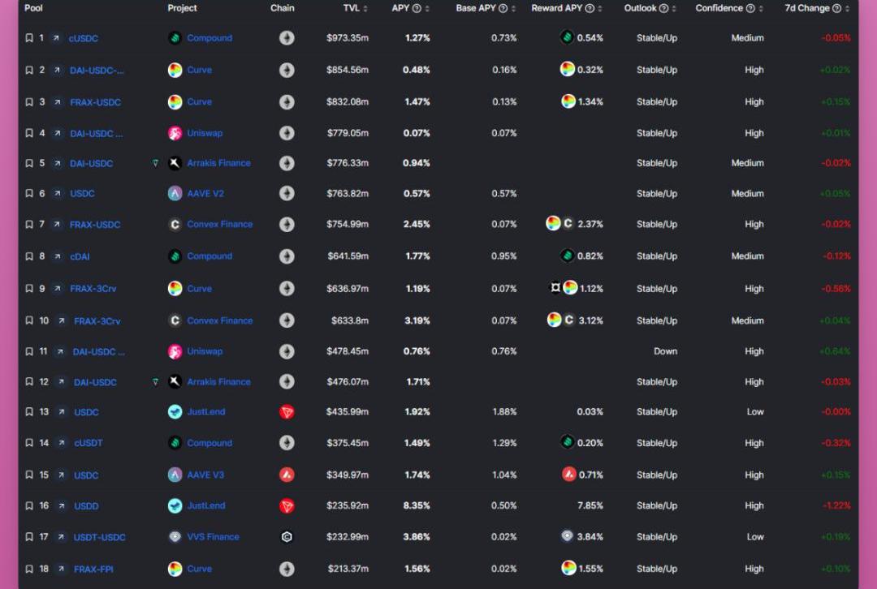Click the APY help question-mark icon
The width and height of the screenshot is (877, 589).
417,8
